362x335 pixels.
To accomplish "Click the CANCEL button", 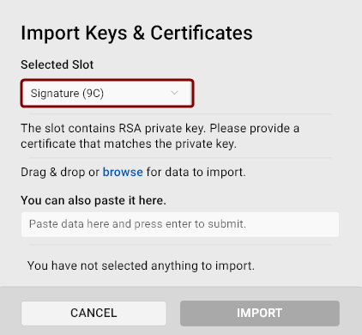I will click(x=94, y=314).
